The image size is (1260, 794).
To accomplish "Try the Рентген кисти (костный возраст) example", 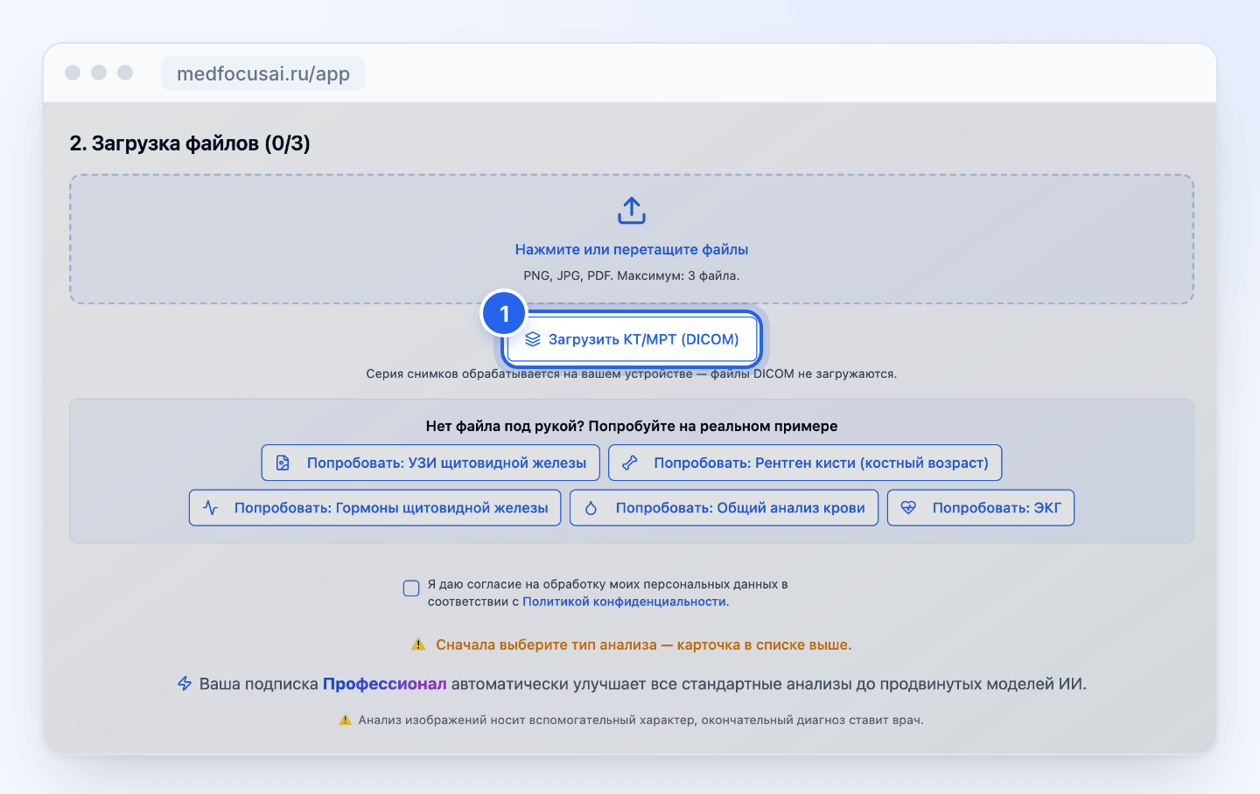I will coord(805,463).
